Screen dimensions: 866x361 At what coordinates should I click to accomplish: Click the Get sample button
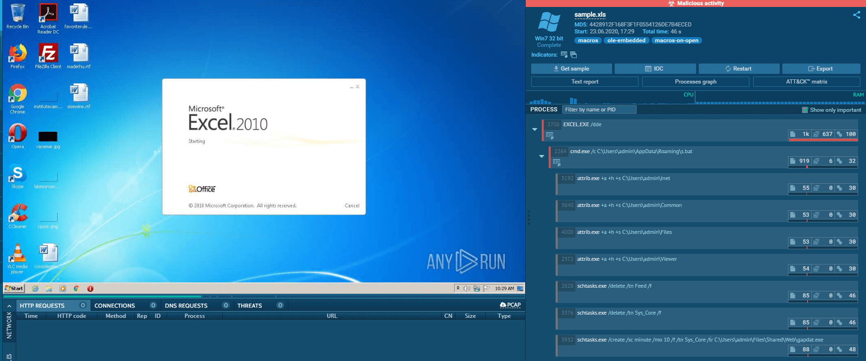571,69
